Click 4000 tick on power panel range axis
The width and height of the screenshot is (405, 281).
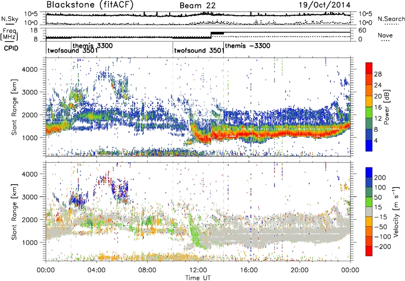tap(29, 69)
